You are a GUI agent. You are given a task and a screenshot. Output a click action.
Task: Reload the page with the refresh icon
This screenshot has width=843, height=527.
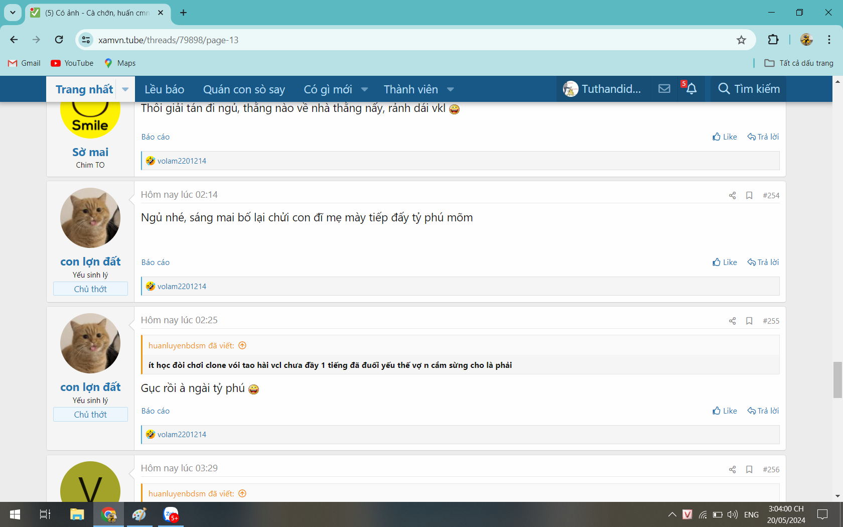(x=59, y=40)
